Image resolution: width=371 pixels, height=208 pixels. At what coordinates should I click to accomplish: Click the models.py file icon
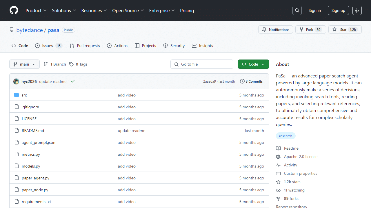tap(17, 166)
